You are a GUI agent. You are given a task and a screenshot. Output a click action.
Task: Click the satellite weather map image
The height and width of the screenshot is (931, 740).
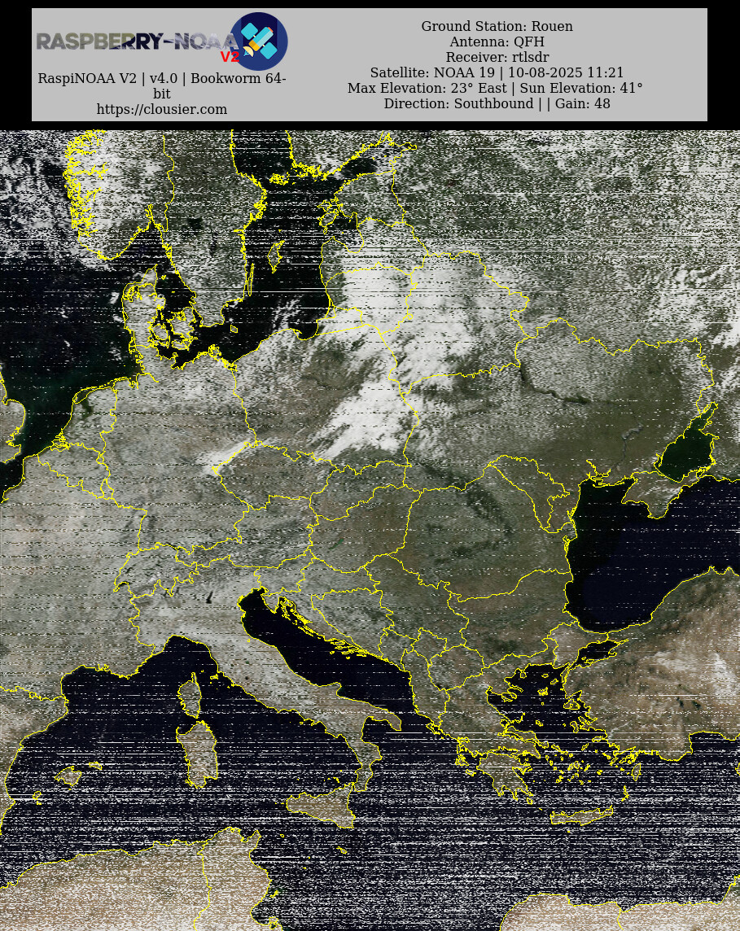click(370, 531)
